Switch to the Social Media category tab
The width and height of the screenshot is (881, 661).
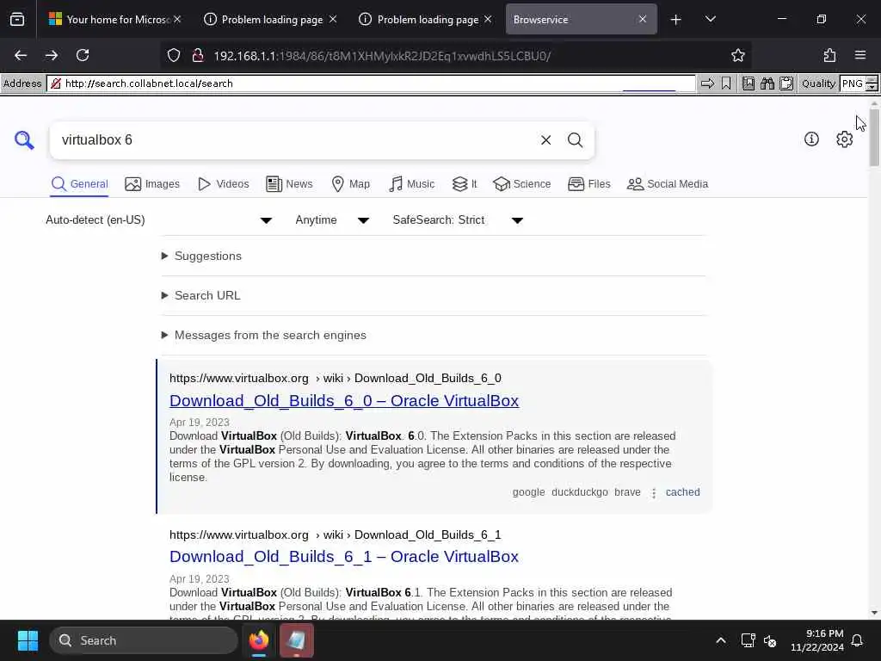pos(668,184)
